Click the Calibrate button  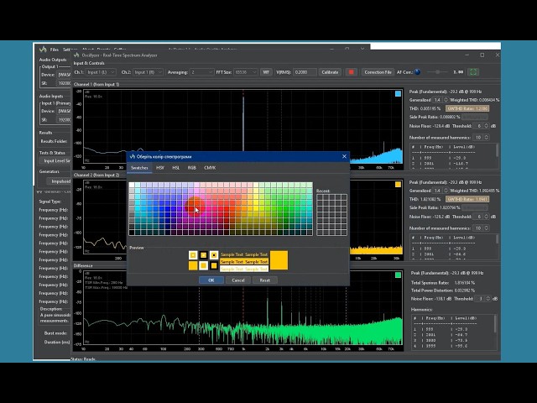click(x=330, y=72)
